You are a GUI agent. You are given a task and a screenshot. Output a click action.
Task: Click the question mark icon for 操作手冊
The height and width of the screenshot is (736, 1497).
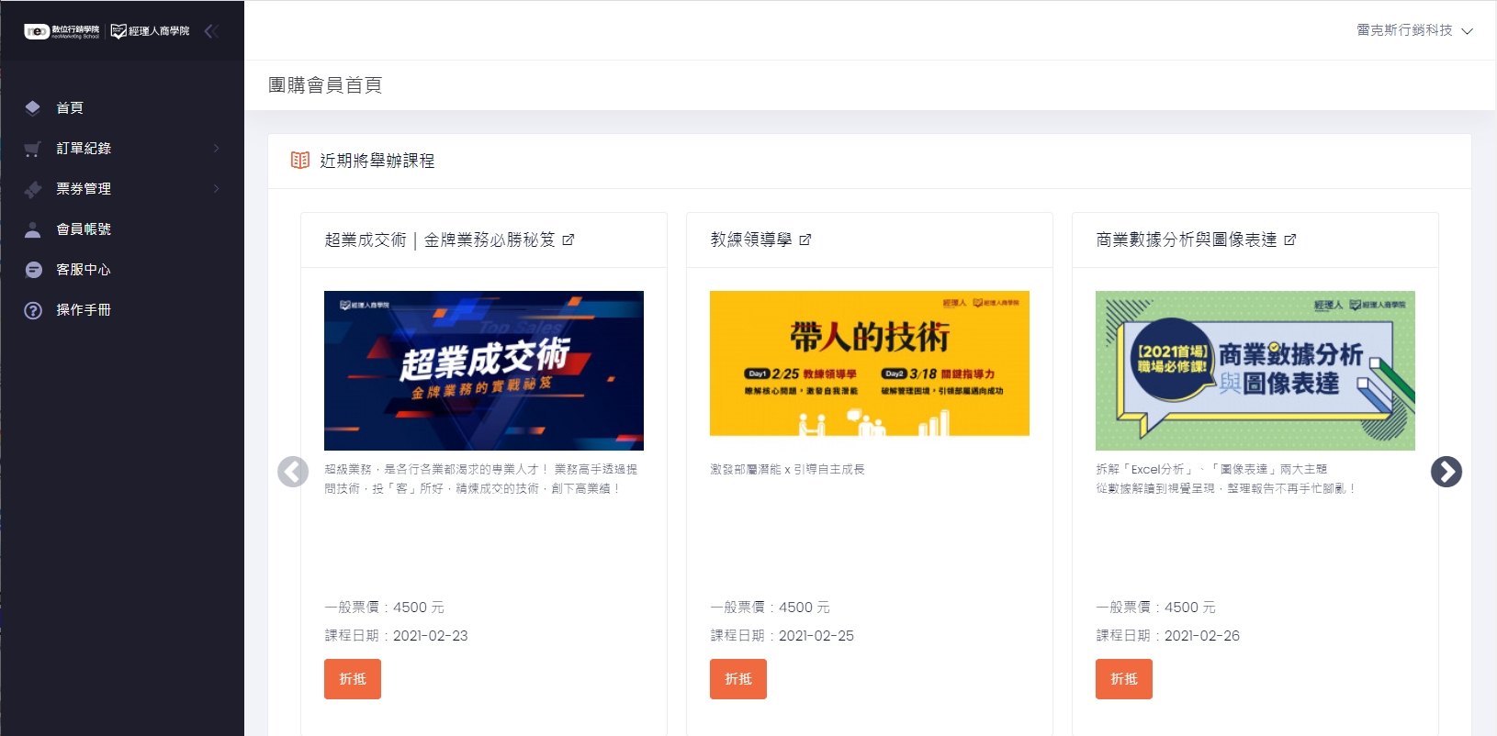[33, 310]
